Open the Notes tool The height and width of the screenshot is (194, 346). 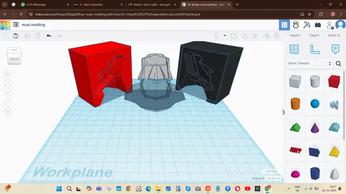coord(335,49)
